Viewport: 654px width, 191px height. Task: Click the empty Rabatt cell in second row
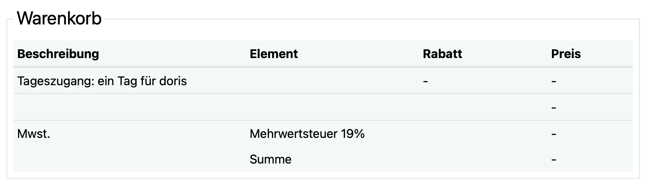pyautogui.click(x=483, y=107)
